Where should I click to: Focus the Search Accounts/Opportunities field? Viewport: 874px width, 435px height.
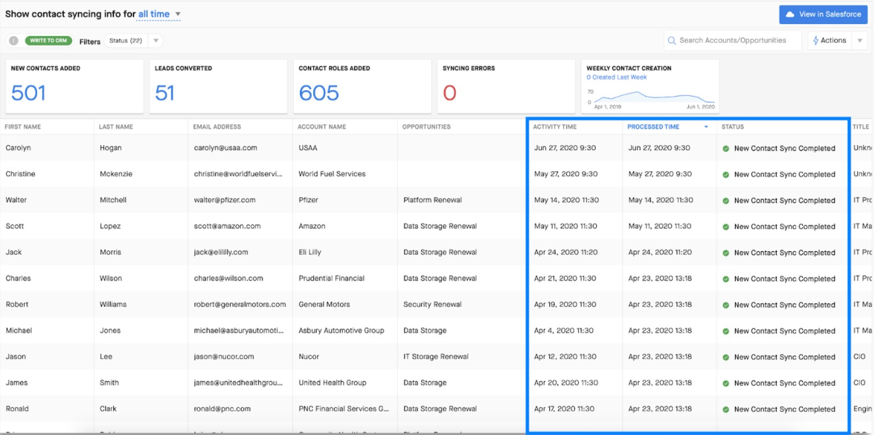(732, 40)
